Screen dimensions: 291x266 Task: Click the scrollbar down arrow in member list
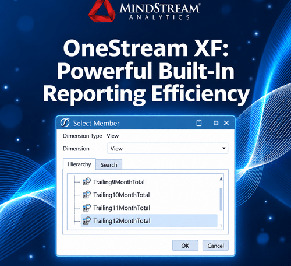[221, 226]
